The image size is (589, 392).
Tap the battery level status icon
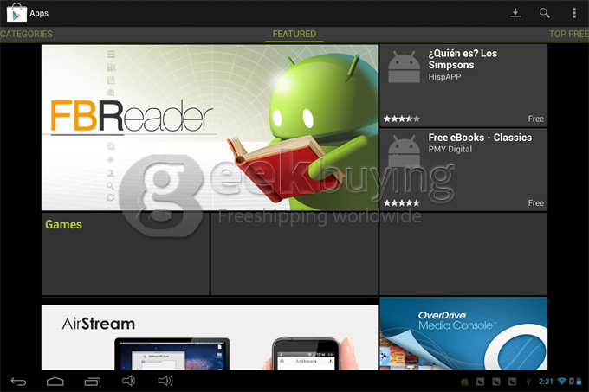579,381
